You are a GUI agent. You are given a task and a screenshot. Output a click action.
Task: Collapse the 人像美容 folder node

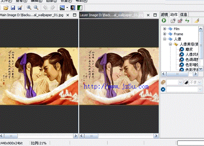click(x=170, y=44)
